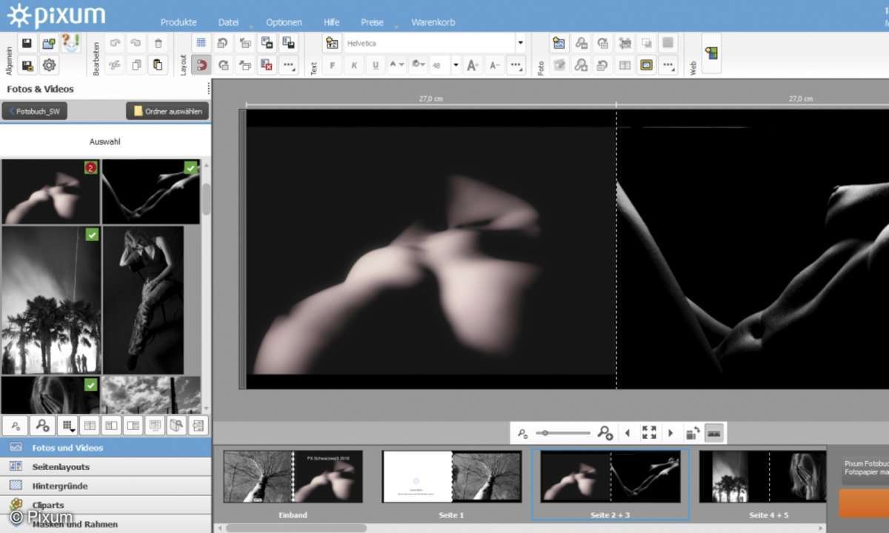Select the Einband page thumbnail
Viewport: 889px width, 533px height.
tap(293, 477)
